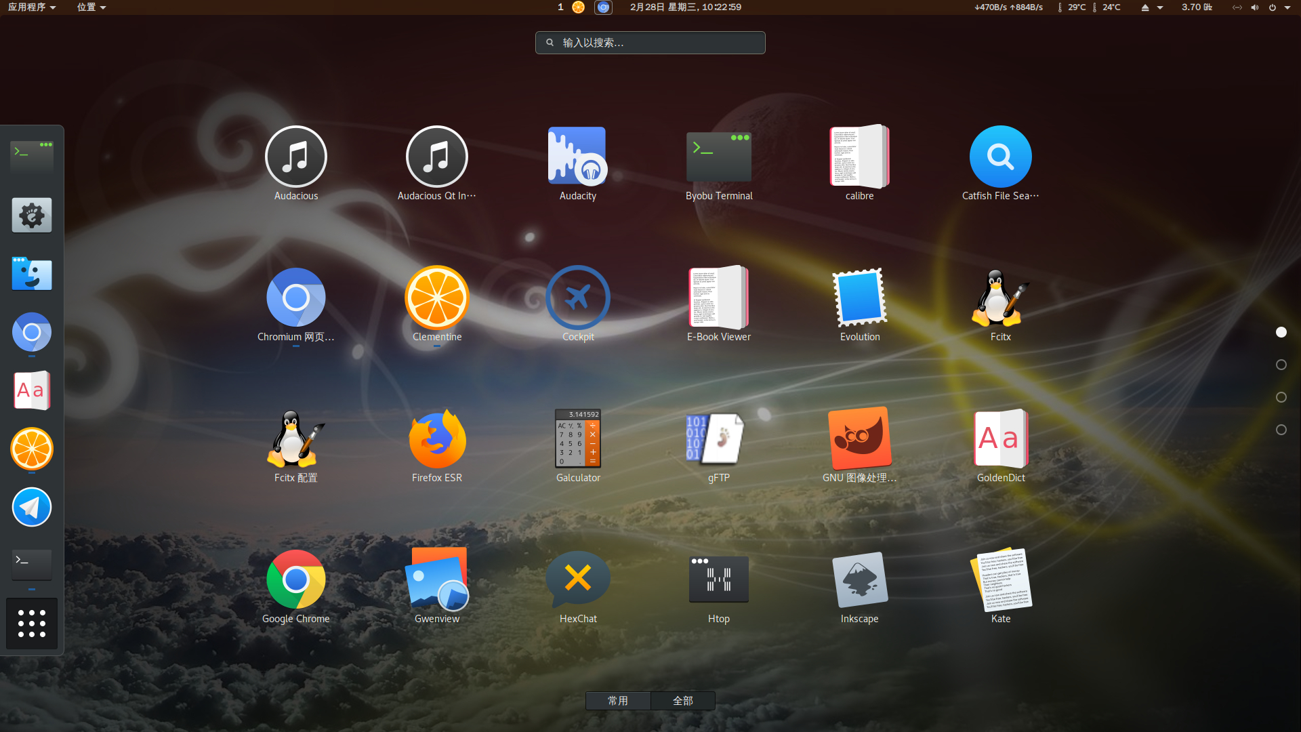Expand the 应用程序 applications menu

coord(31,7)
